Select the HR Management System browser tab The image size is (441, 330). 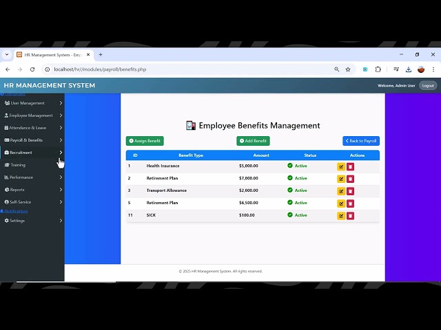(x=52, y=55)
